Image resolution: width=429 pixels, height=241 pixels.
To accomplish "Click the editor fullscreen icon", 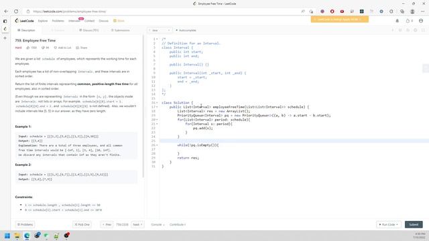I will coord(423,30).
